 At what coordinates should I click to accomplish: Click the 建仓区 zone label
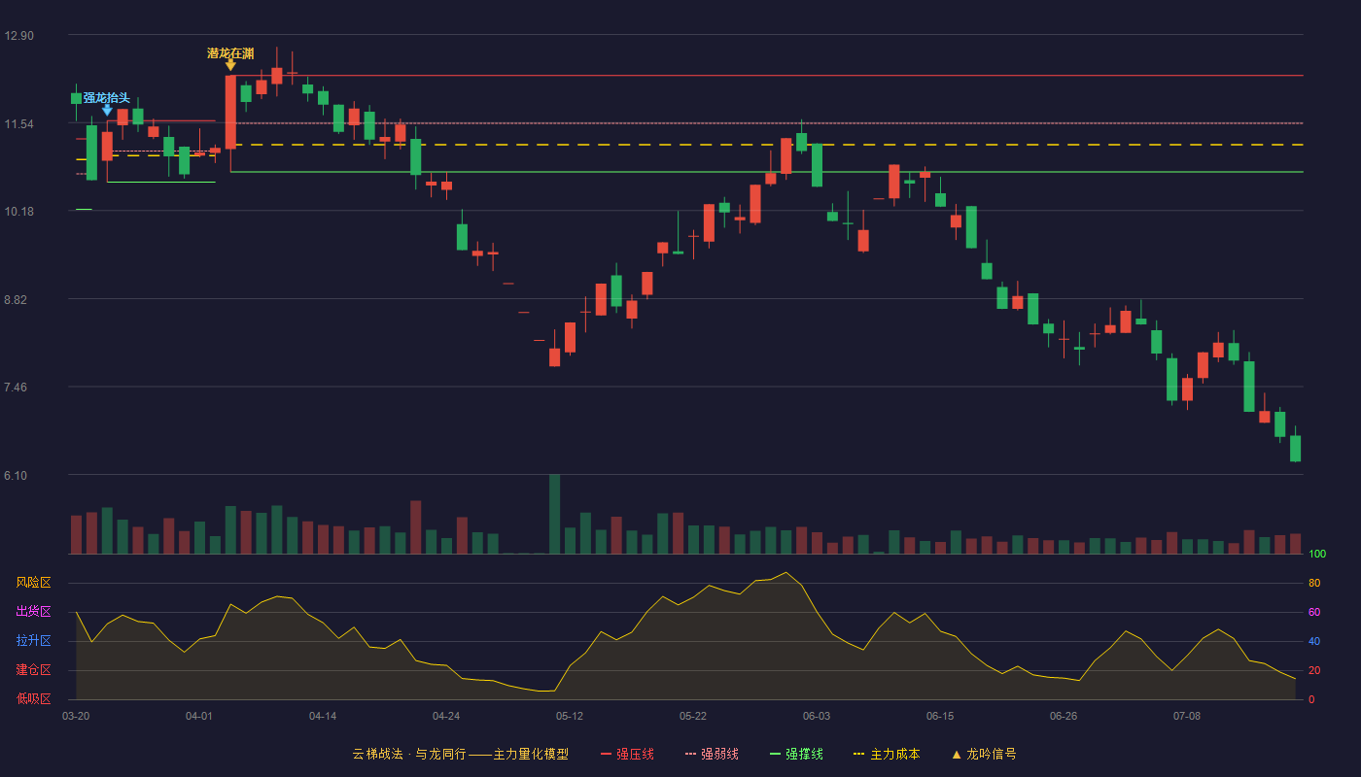click(x=33, y=670)
